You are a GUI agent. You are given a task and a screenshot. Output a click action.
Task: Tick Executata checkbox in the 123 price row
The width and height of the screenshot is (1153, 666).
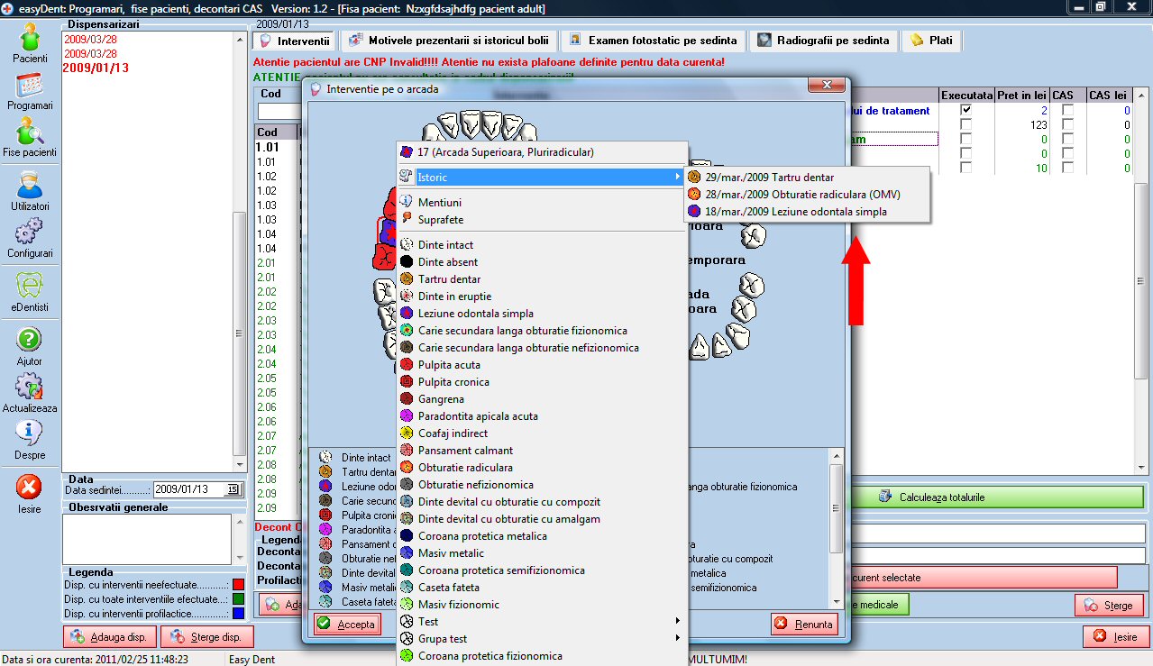coord(966,125)
